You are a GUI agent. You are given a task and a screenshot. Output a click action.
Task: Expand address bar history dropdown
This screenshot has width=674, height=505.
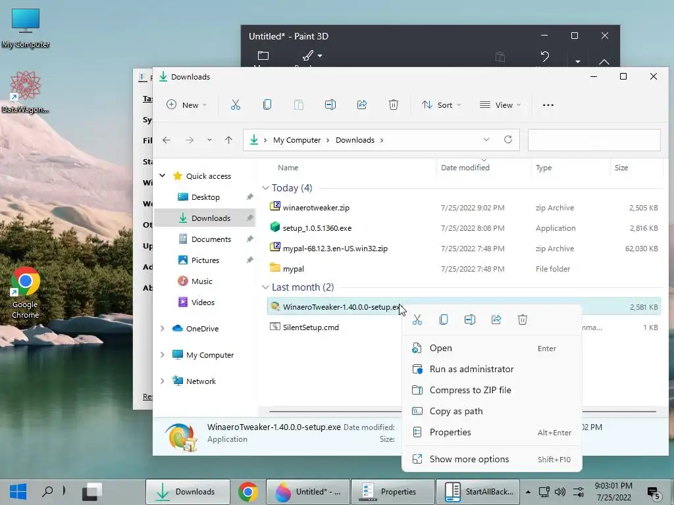[486, 139]
